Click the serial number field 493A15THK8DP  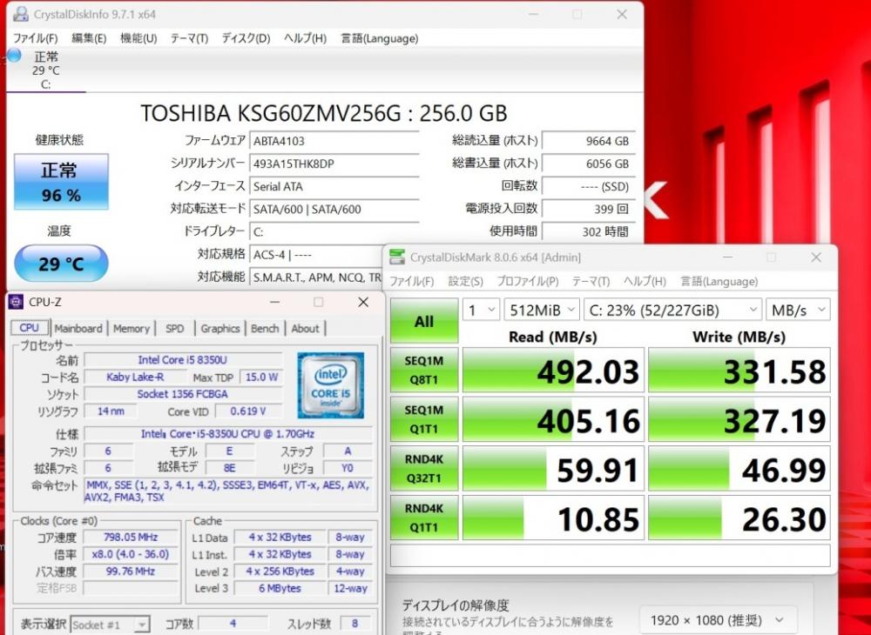coord(334,164)
